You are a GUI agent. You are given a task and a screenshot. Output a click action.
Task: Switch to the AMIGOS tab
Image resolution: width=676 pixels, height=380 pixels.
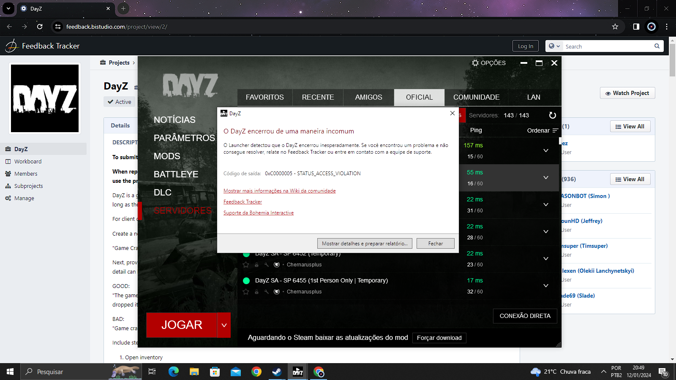[368, 97]
